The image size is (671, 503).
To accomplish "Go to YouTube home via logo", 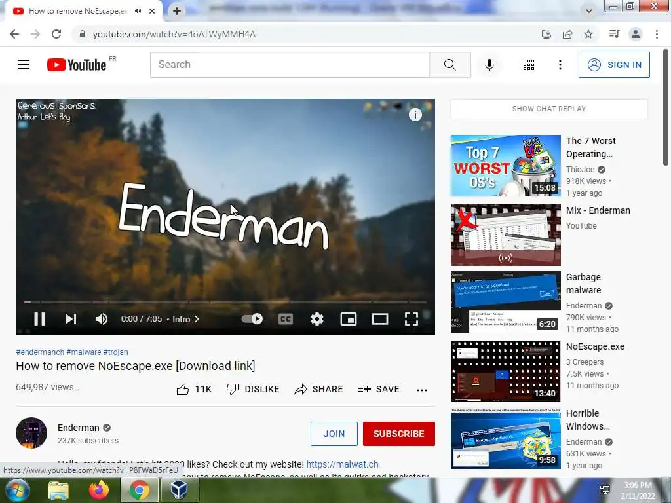I will pyautogui.click(x=77, y=65).
